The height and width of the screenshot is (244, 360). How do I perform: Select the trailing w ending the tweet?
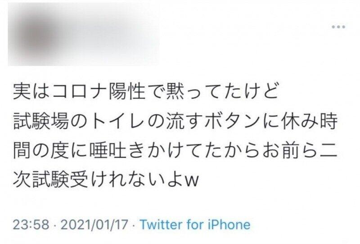192,182
